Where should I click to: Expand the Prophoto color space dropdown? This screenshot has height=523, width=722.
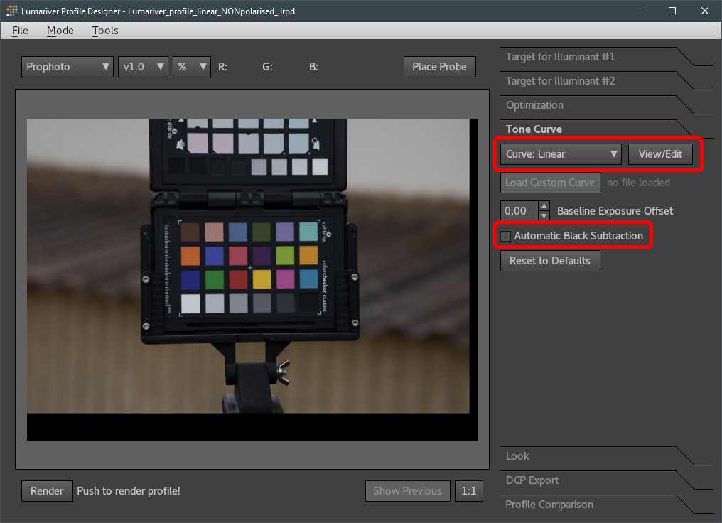pos(68,67)
